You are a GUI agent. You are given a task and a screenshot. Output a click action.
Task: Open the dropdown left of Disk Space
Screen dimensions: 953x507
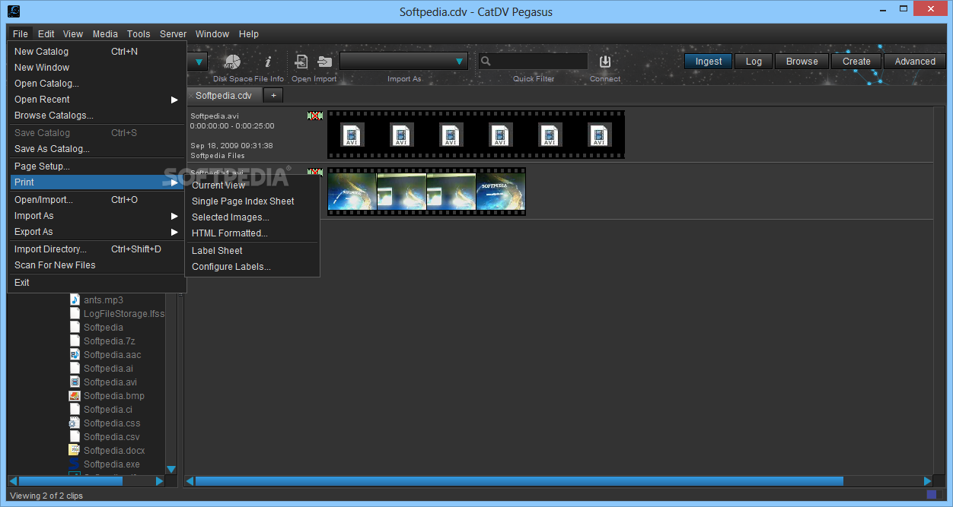198,62
